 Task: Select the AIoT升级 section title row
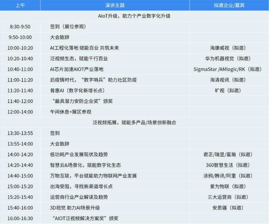(134, 16)
